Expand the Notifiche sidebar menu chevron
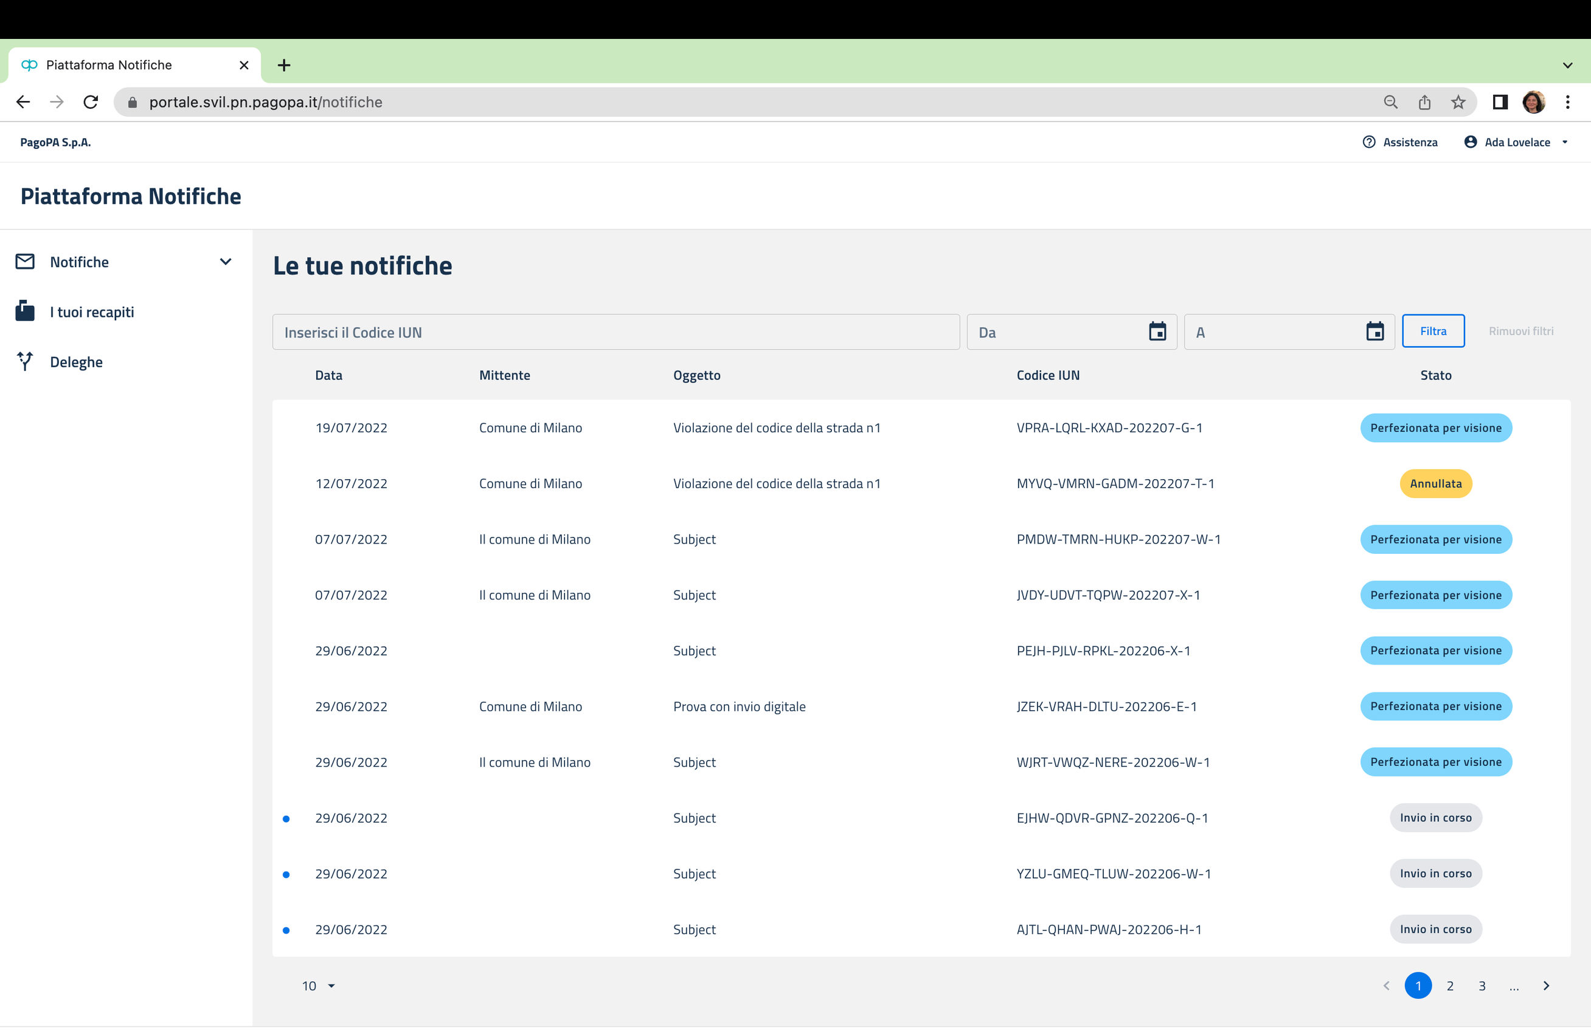1591x1033 pixels. (x=225, y=261)
